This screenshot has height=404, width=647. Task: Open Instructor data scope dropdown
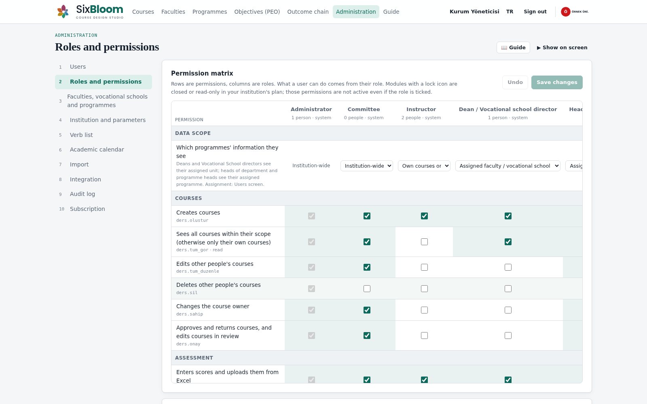pyautogui.click(x=424, y=166)
